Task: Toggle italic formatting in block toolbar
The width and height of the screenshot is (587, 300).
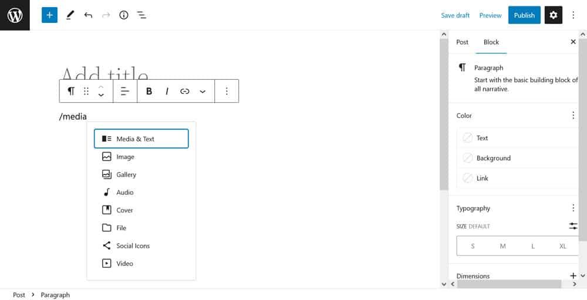Action: 167,91
